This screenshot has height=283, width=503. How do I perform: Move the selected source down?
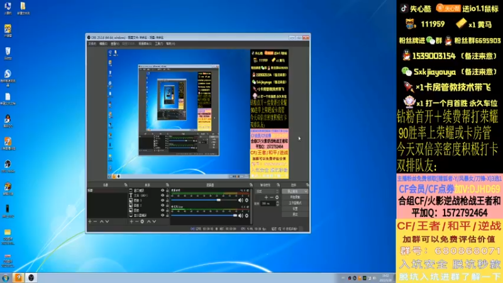point(154,221)
